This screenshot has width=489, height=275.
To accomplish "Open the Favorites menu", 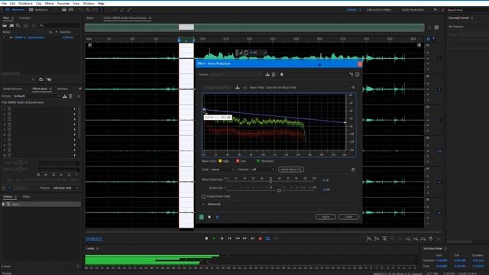I will point(63,3).
